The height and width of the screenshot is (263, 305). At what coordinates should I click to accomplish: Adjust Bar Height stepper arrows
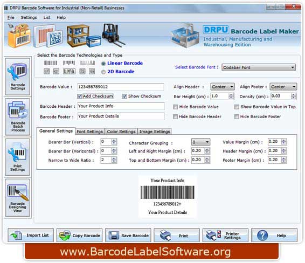(231, 96)
